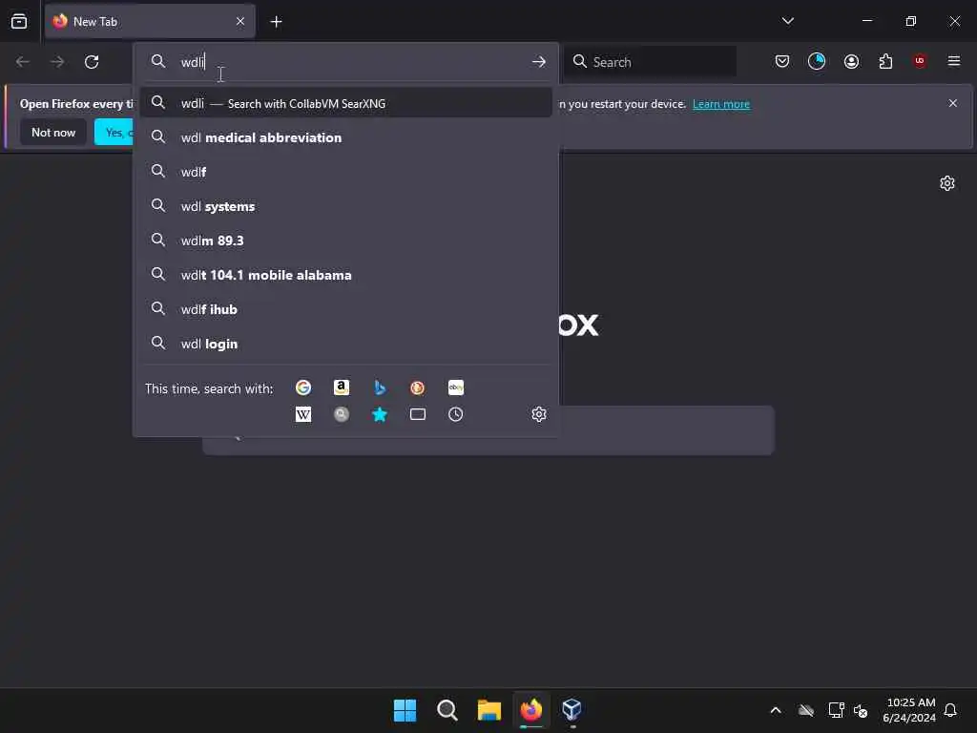Choose suggestion 'wdlm 89.3'

click(345, 241)
